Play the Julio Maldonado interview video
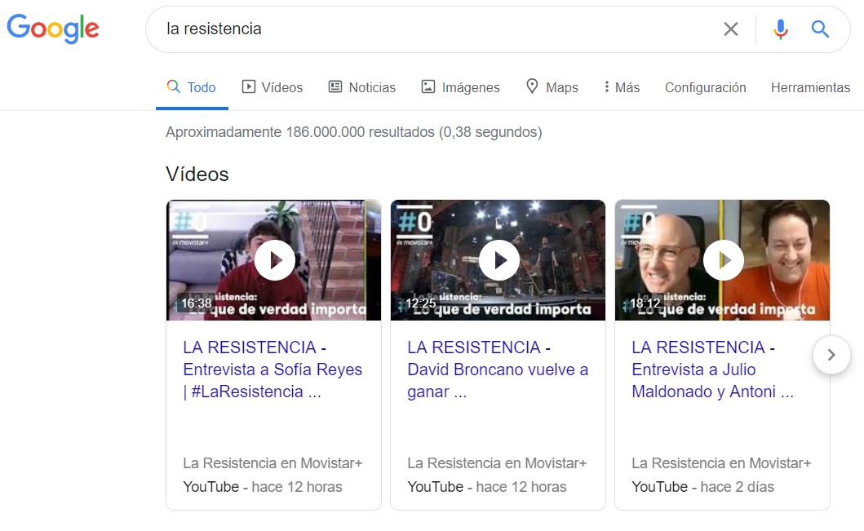 point(723,260)
